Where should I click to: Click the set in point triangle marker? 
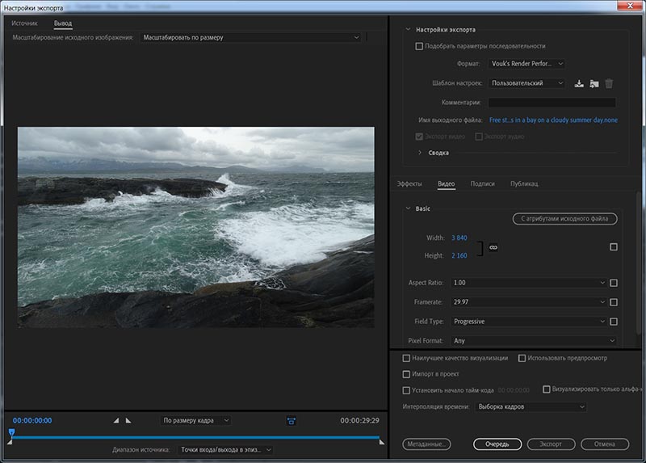(x=115, y=420)
